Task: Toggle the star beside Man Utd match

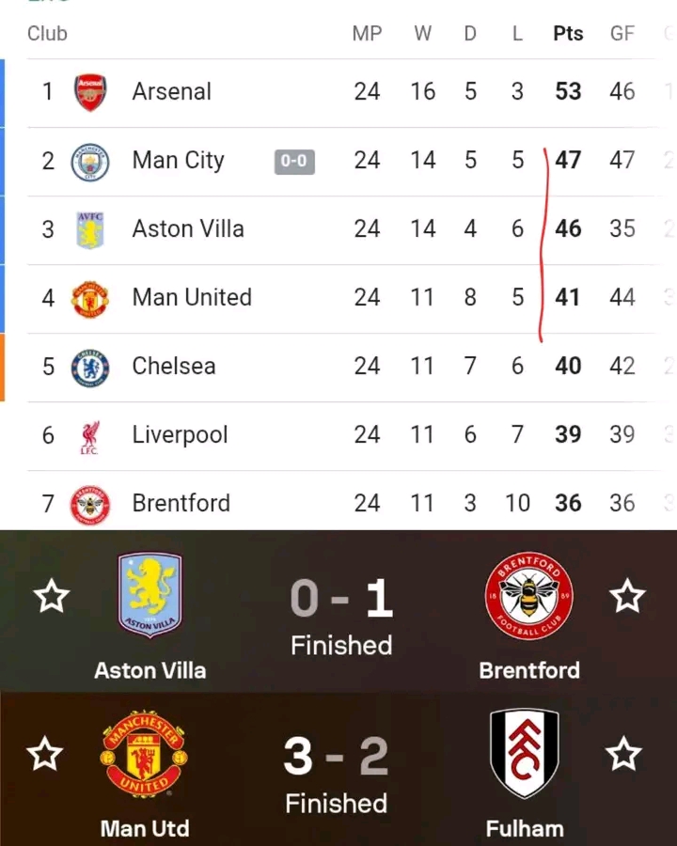Action: pyautogui.click(x=43, y=754)
